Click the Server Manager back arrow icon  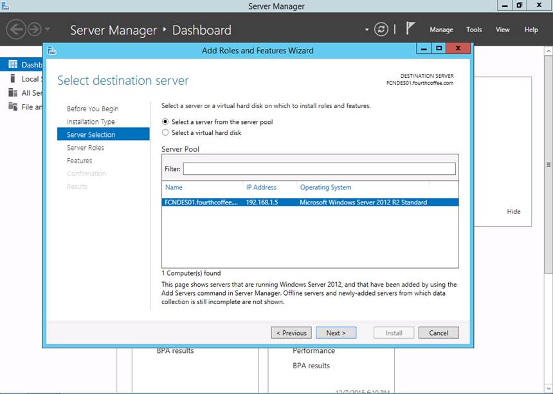(x=16, y=30)
